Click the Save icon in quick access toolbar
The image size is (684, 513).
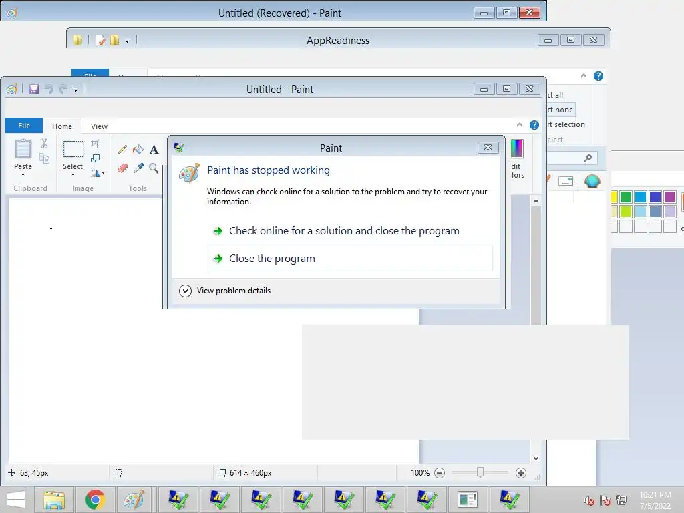pos(34,89)
